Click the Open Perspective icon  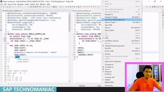(x=150, y=7)
